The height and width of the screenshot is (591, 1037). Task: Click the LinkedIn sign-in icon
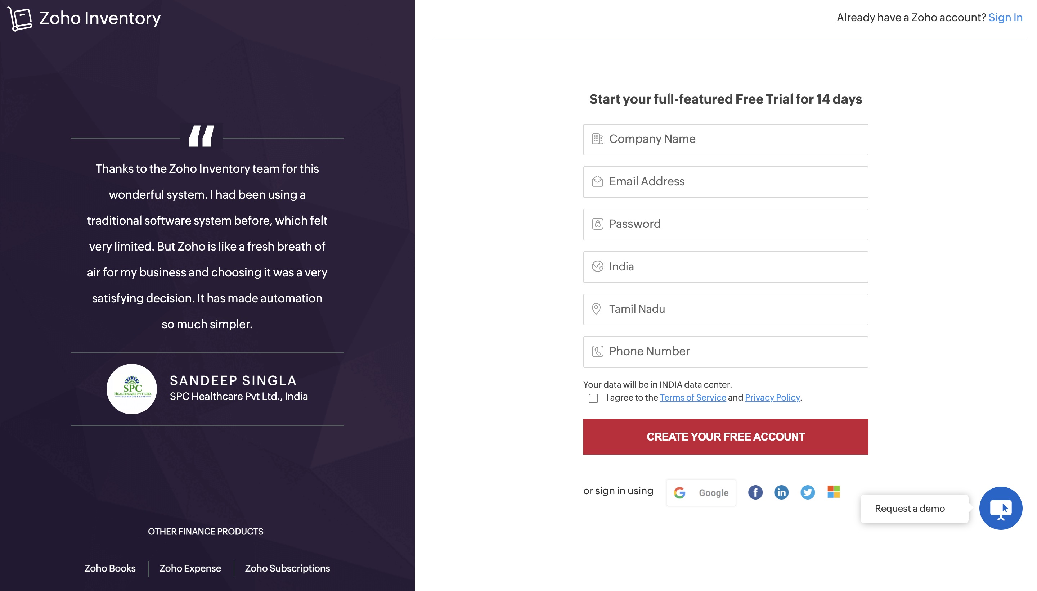tap(781, 492)
